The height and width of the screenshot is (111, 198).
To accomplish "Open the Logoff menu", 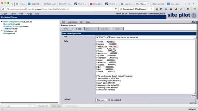I will tap(4, 14).
